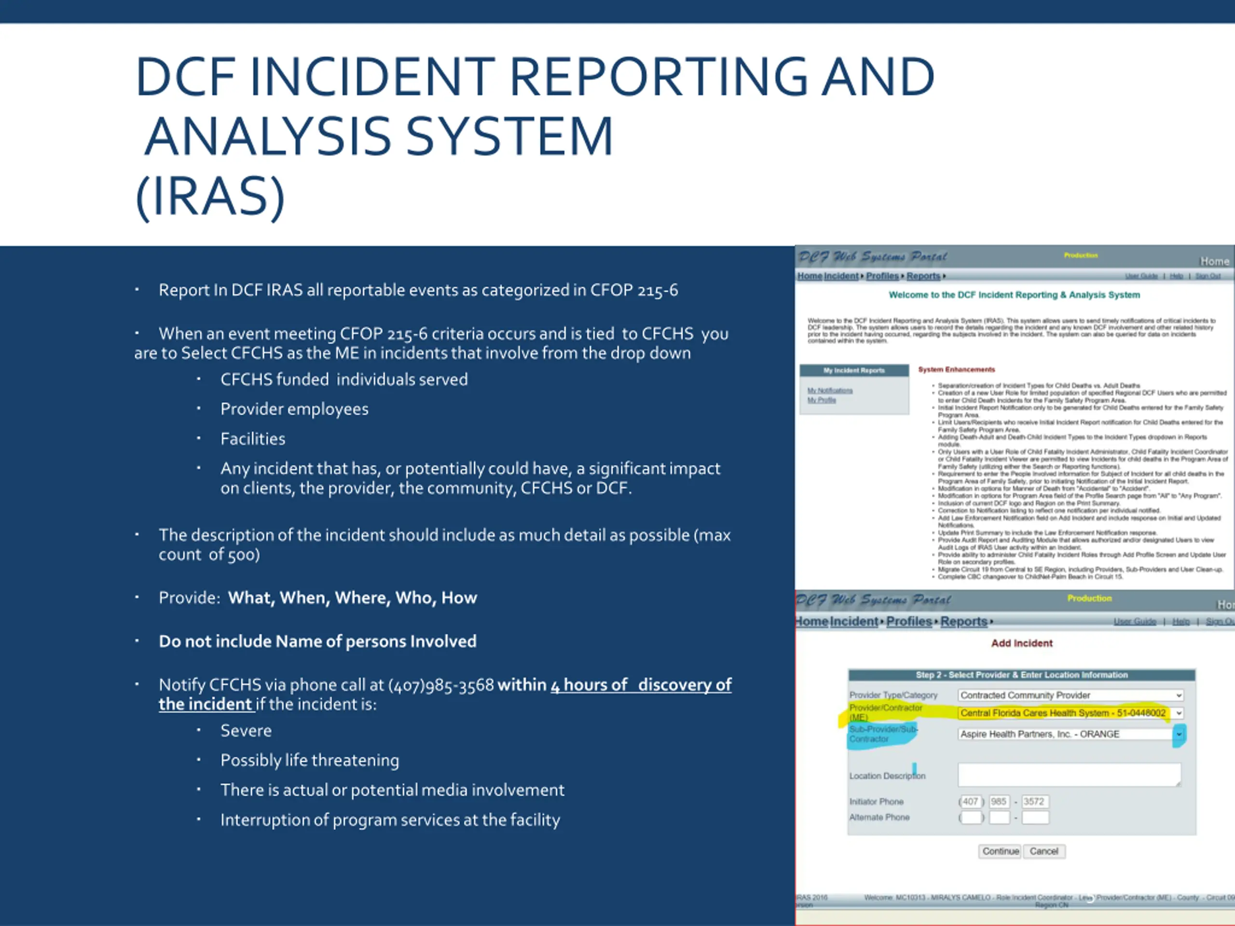The image size is (1235, 926).
Task: Click Help link on the welcome page
Action: (x=1176, y=276)
